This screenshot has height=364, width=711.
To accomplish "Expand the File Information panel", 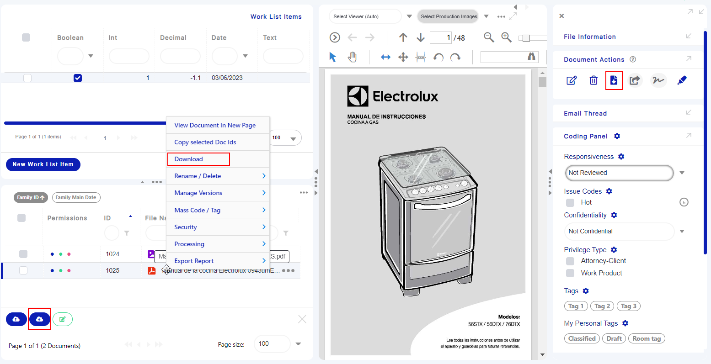I will (x=689, y=36).
